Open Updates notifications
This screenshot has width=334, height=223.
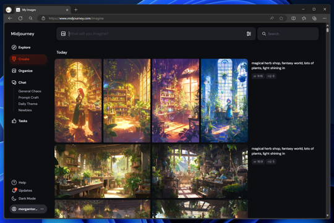(x=22, y=190)
